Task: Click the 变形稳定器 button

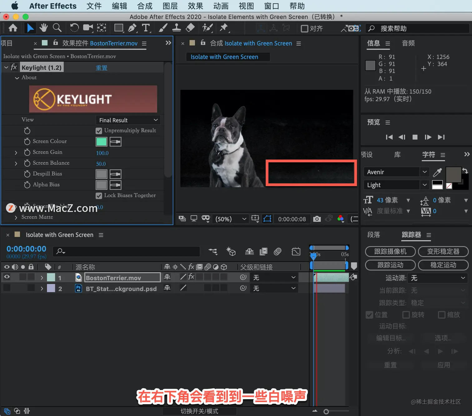Action: tap(443, 251)
